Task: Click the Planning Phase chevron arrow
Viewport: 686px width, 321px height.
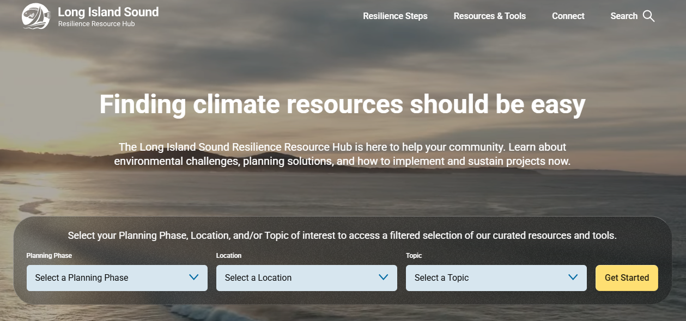Action: pyautogui.click(x=193, y=277)
